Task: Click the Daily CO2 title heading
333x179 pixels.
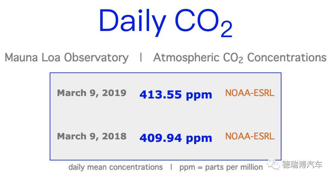Action: [x=166, y=22]
